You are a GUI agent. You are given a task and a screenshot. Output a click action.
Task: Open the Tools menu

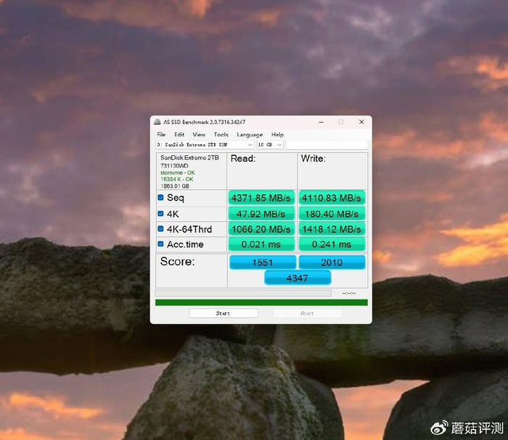pos(221,135)
